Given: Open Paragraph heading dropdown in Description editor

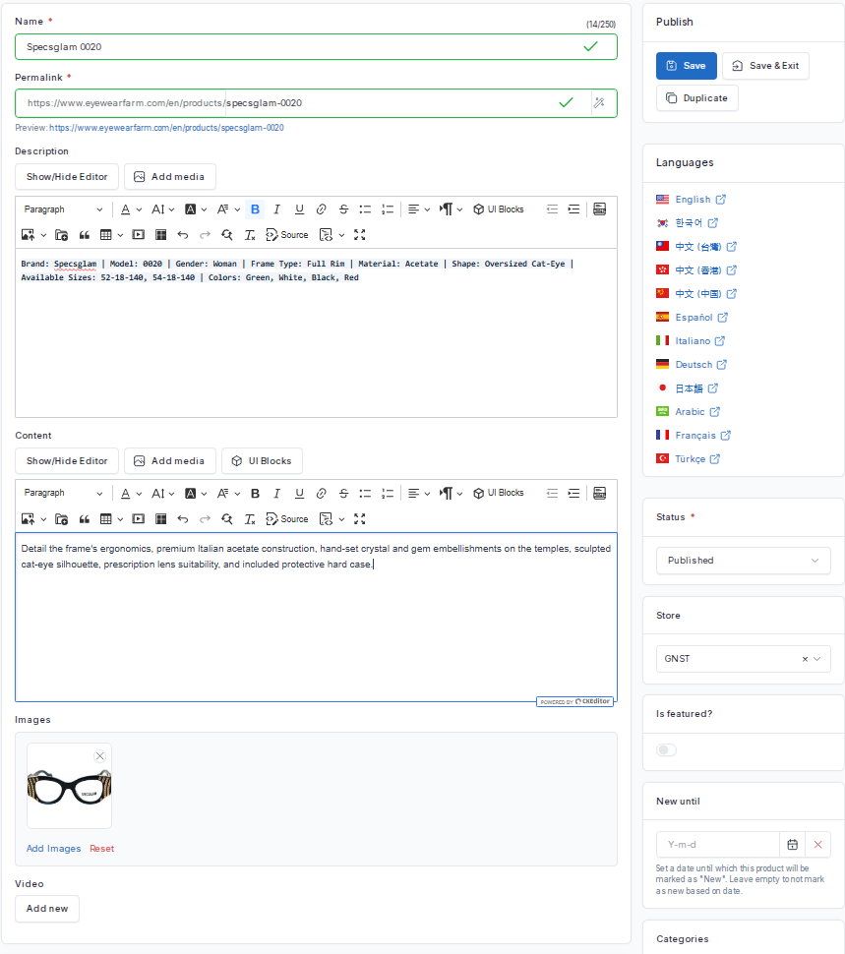Looking at the screenshot, I should (63, 209).
